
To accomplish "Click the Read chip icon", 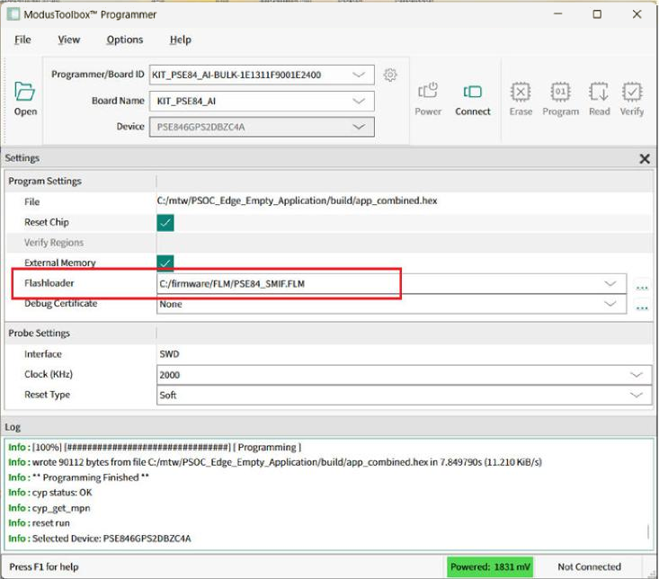I will click(599, 92).
